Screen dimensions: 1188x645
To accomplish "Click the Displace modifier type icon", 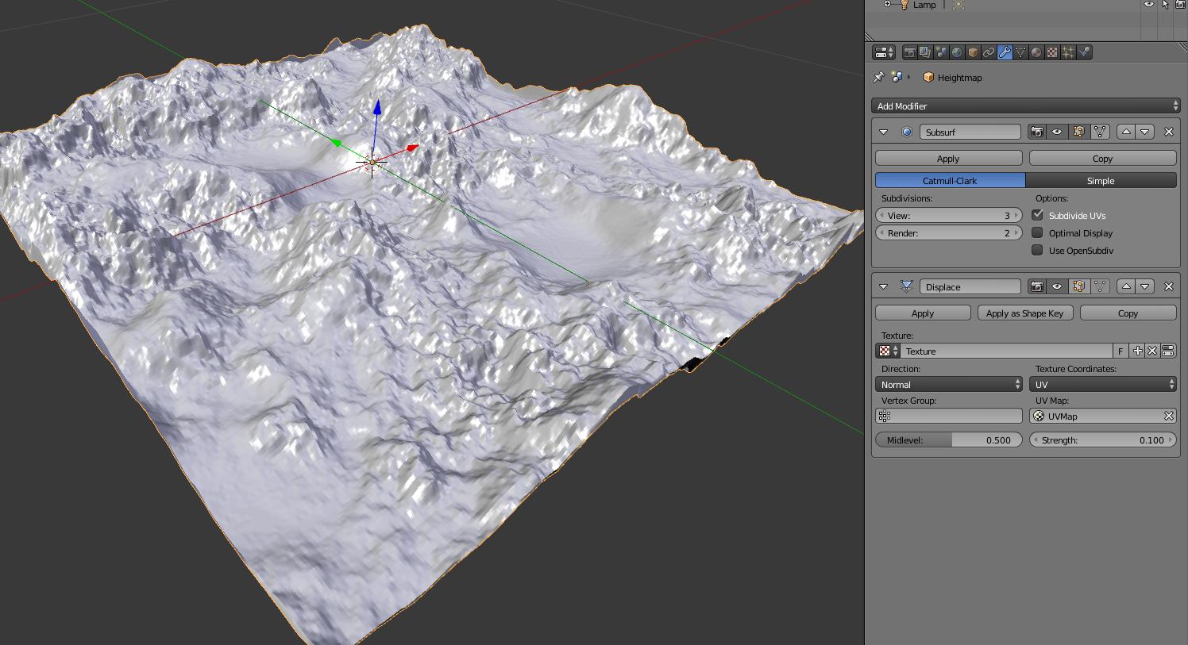I will coord(907,286).
